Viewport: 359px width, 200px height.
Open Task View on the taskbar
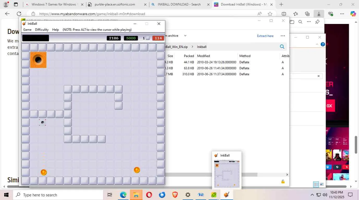pos(110,195)
